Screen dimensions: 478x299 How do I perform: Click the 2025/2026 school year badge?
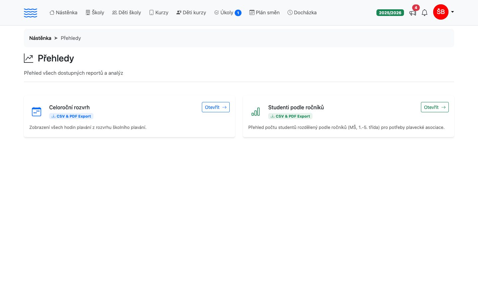click(390, 13)
